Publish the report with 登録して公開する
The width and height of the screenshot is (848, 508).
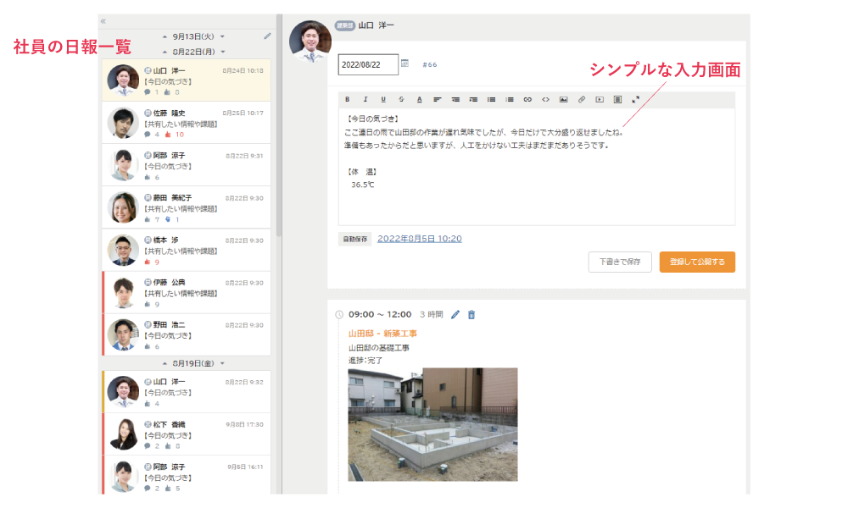[697, 262]
